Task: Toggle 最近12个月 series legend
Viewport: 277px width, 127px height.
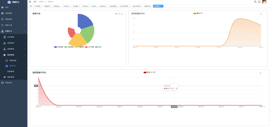Action: pyautogui.click(x=150, y=72)
